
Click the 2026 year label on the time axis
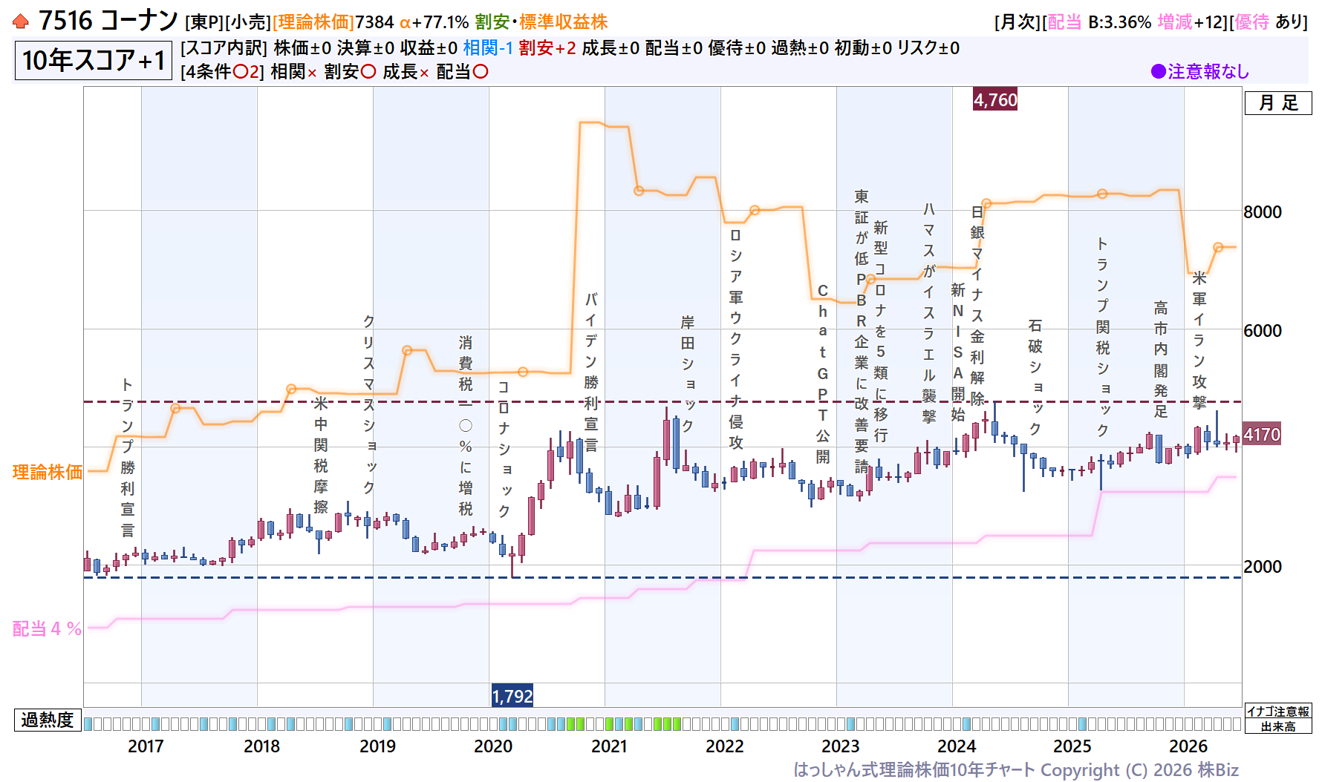(1188, 746)
